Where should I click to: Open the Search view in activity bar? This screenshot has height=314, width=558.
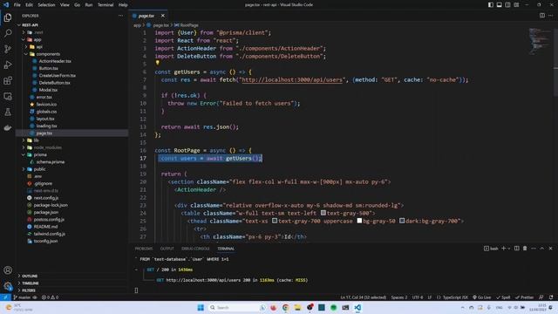tap(8, 33)
